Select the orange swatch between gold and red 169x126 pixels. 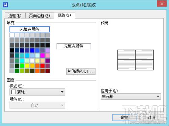click(x=38, y=66)
